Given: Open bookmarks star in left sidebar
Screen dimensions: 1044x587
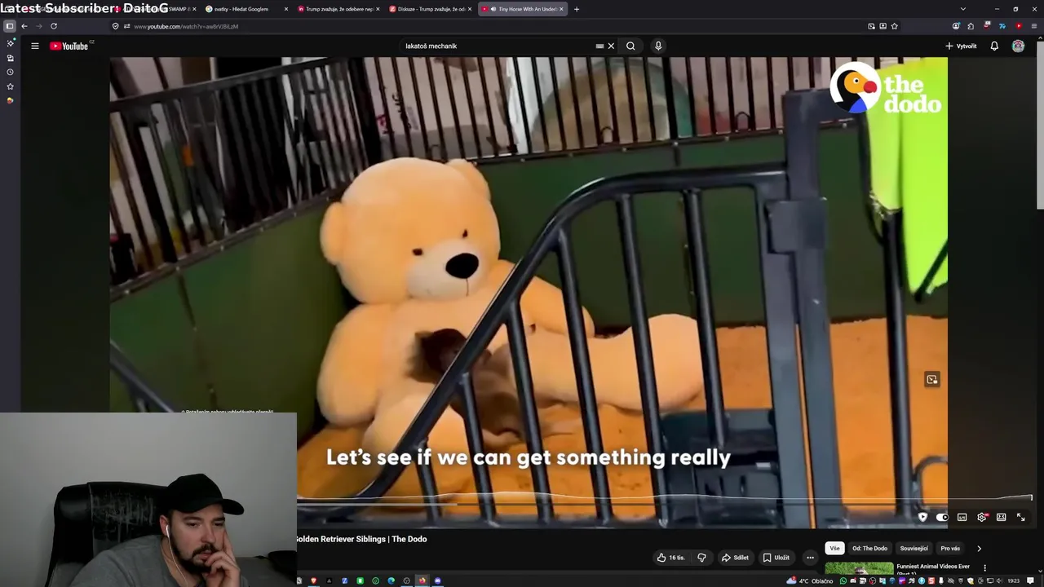Looking at the screenshot, I should (10, 86).
